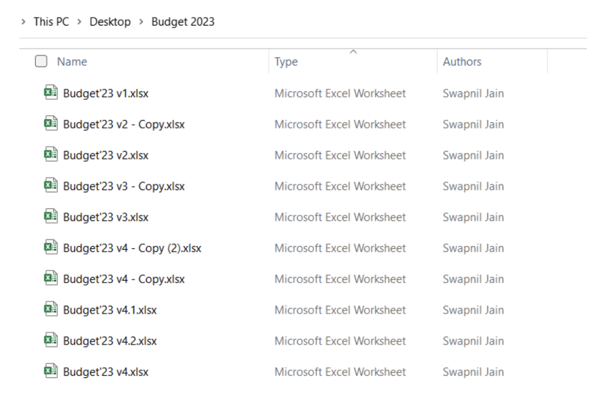Image resolution: width=610 pixels, height=402 pixels.
Task: Expand chevron between Desktop and Budget 2023
Action: click(141, 22)
